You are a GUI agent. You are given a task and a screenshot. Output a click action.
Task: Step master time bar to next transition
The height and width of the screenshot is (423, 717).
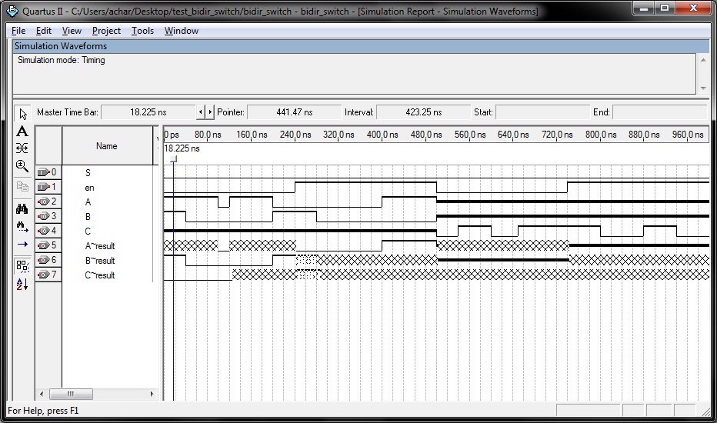click(210, 112)
